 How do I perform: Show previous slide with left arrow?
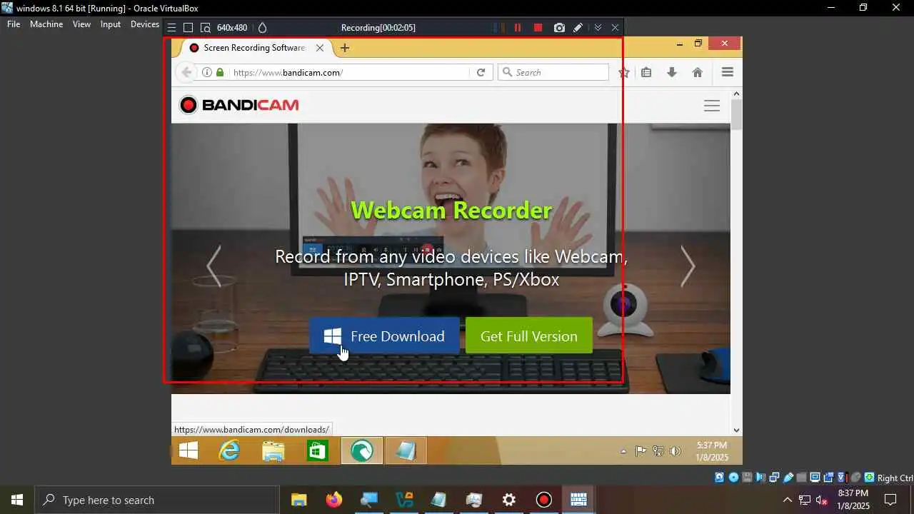tap(214, 266)
